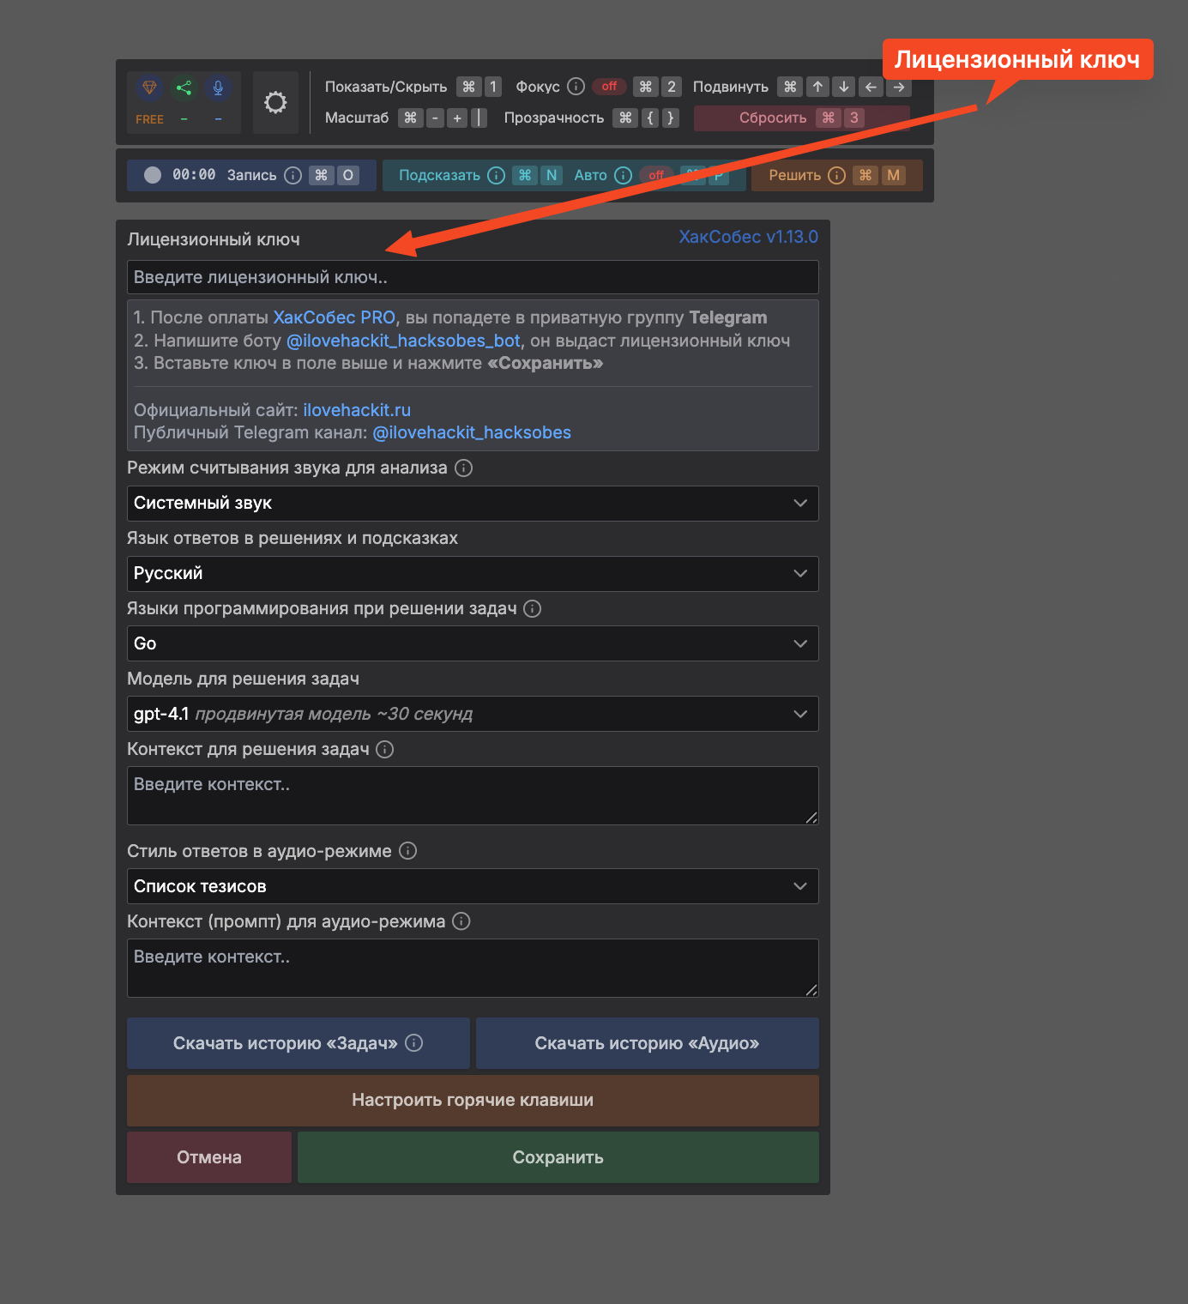This screenshot has width=1188, height=1304.
Task: Click the info icon next to Фокус
Action: pyautogui.click(x=576, y=87)
